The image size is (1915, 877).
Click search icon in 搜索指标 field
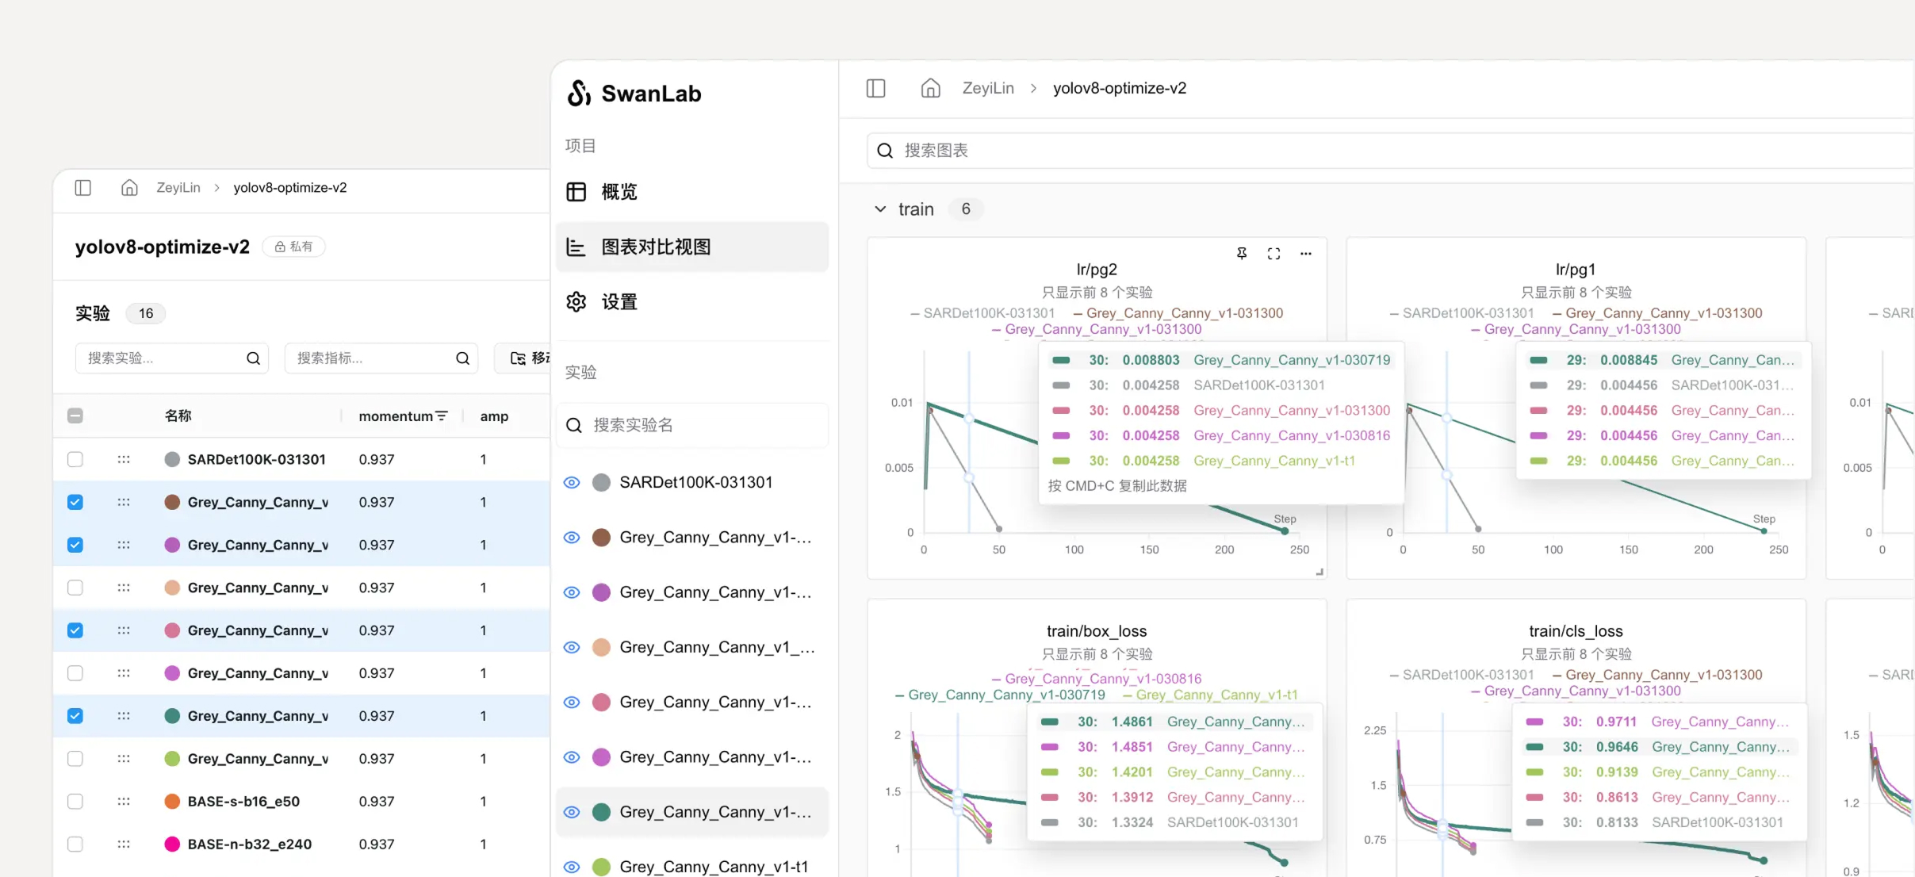[462, 358]
